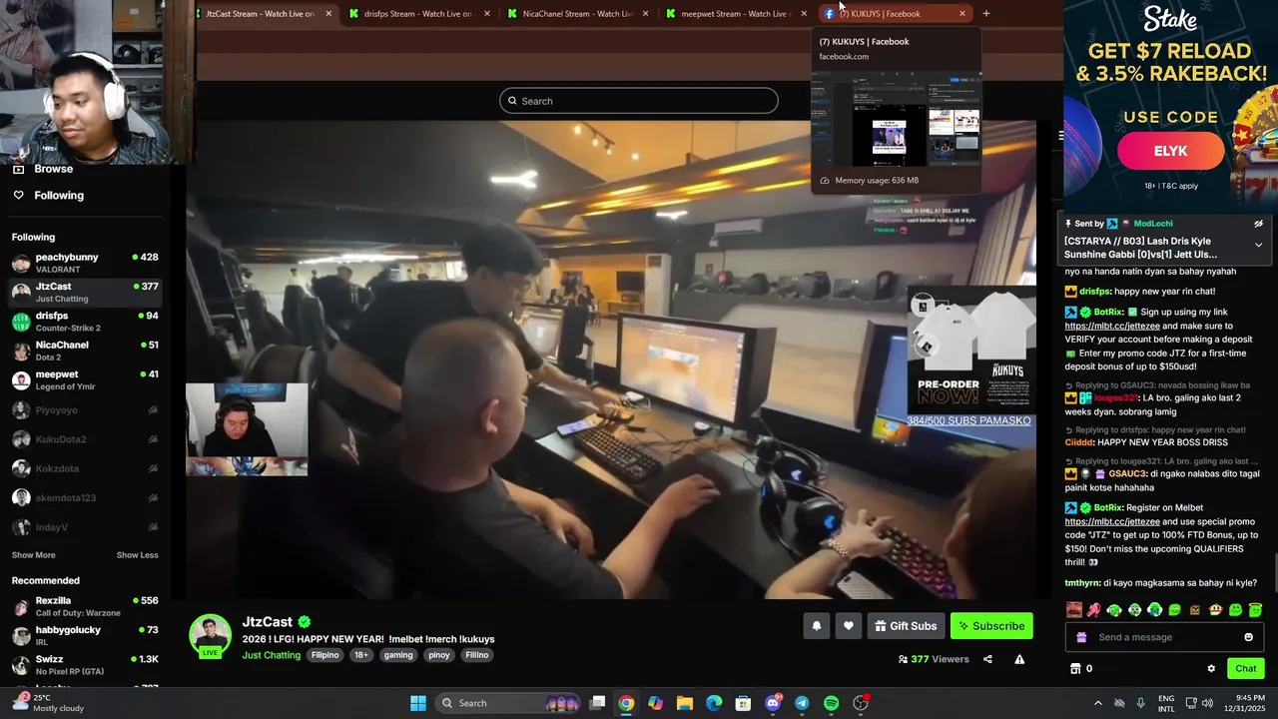
Task: Open the emoji picker in message box
Action: click(x=1248, y=637)
